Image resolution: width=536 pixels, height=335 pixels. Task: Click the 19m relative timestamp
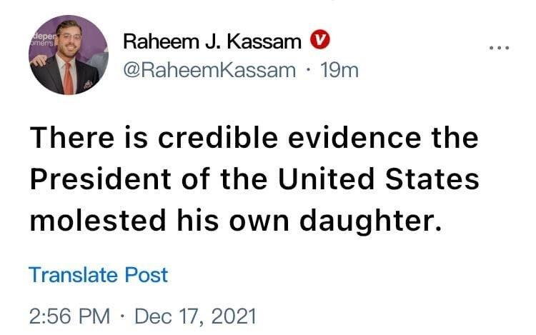coord(339,70)
